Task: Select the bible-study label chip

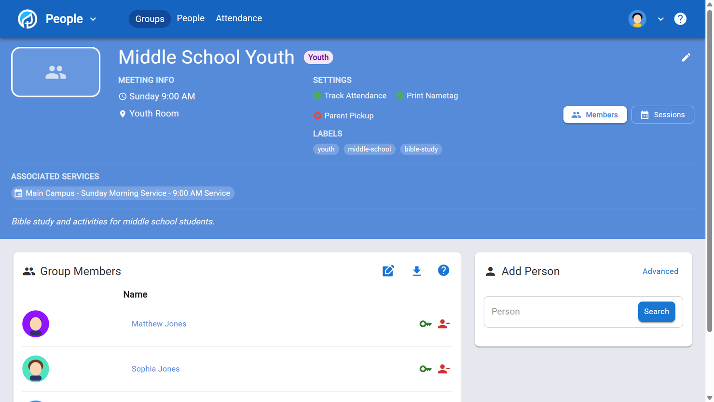Action: (x=421, y=149)
